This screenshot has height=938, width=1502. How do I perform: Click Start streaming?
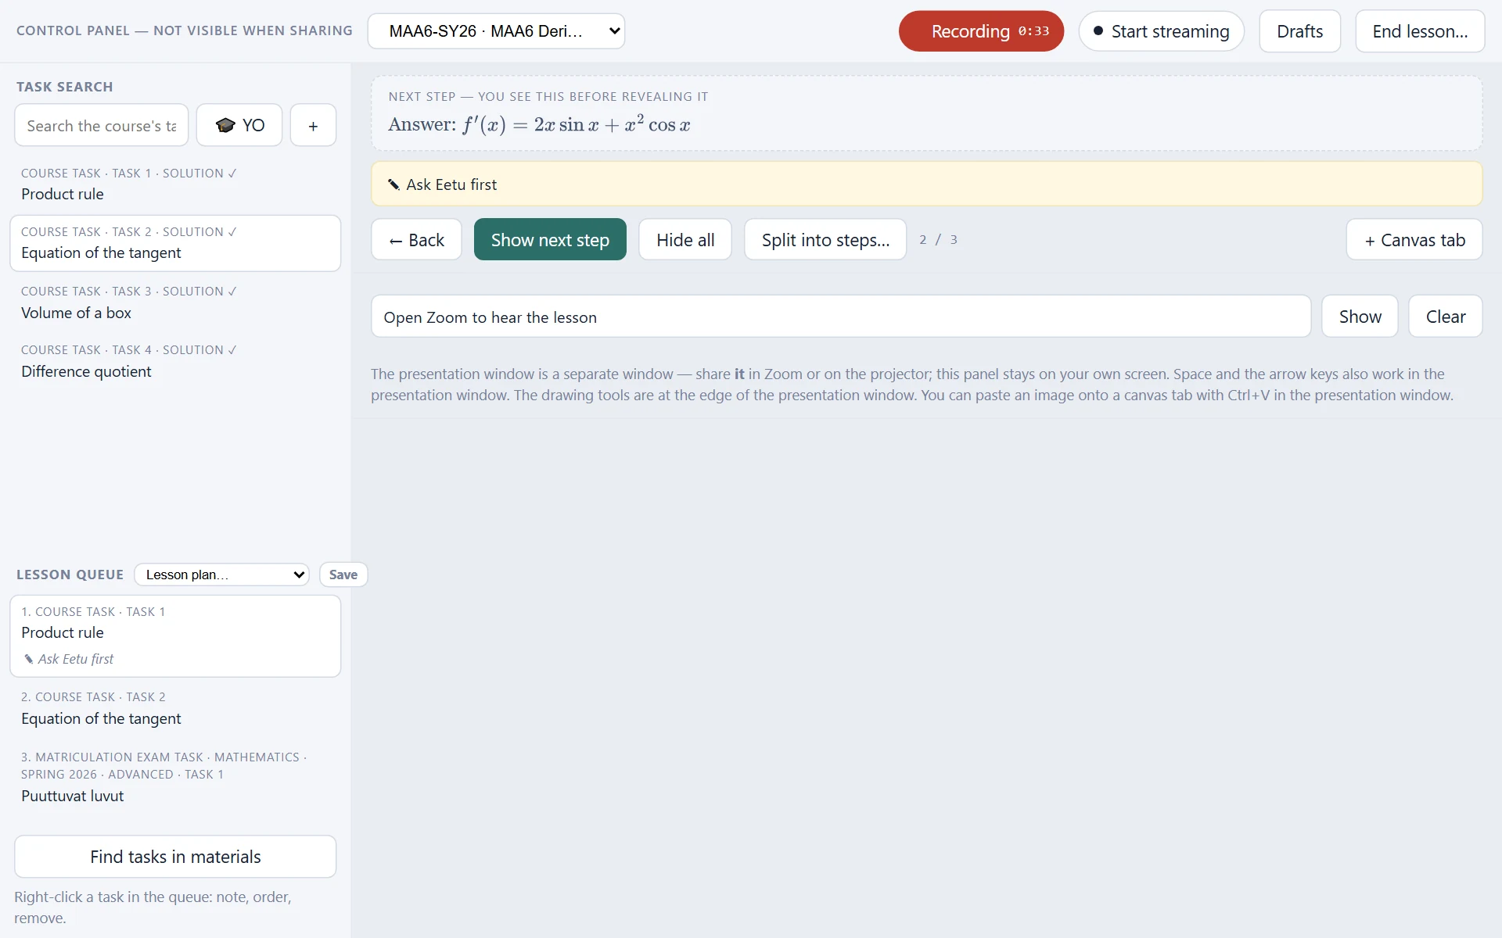coord(1161,31)
